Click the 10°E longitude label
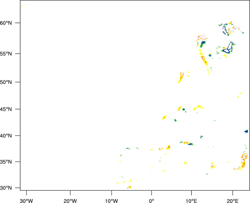This screenshot has height=203, width=250. point(191,201)
